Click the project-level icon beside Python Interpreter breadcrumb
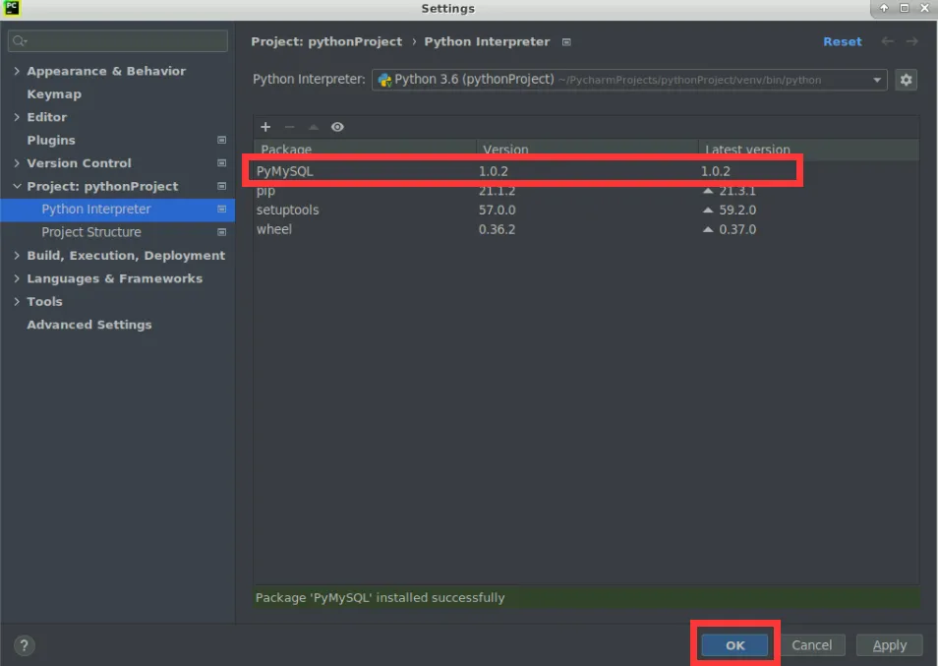Screen dimensions: 938x666 [x=566, y=42]
